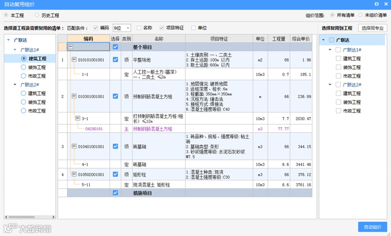This screenshot has width=391, height=236.
Task: Choose 所有清单 pricing scope
Action: point(332,15)
